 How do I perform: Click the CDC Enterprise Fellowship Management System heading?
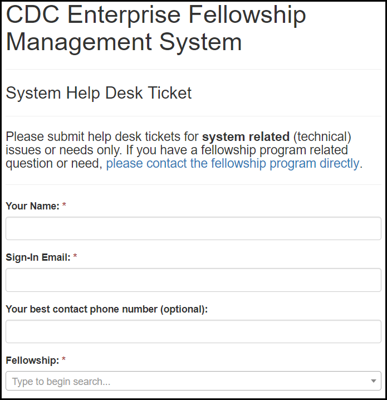pos(156,28)
